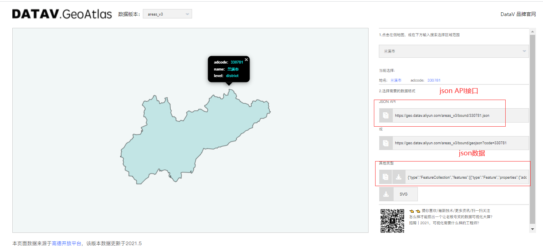This screenshot has width=543, height=248.
Task: Open the areas_v3 data version dropdown
Action: coord(167,14)
